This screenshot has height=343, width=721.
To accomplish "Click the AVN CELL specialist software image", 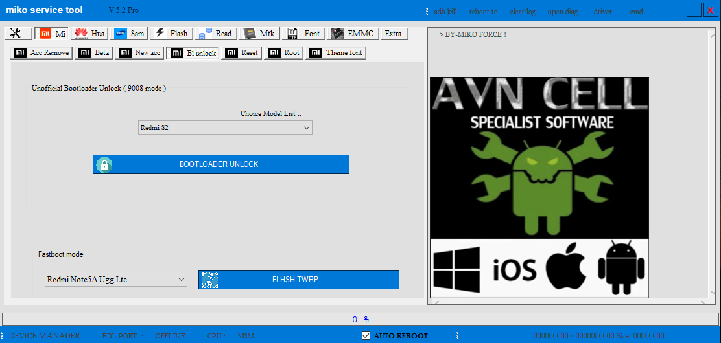I will 539,187.
